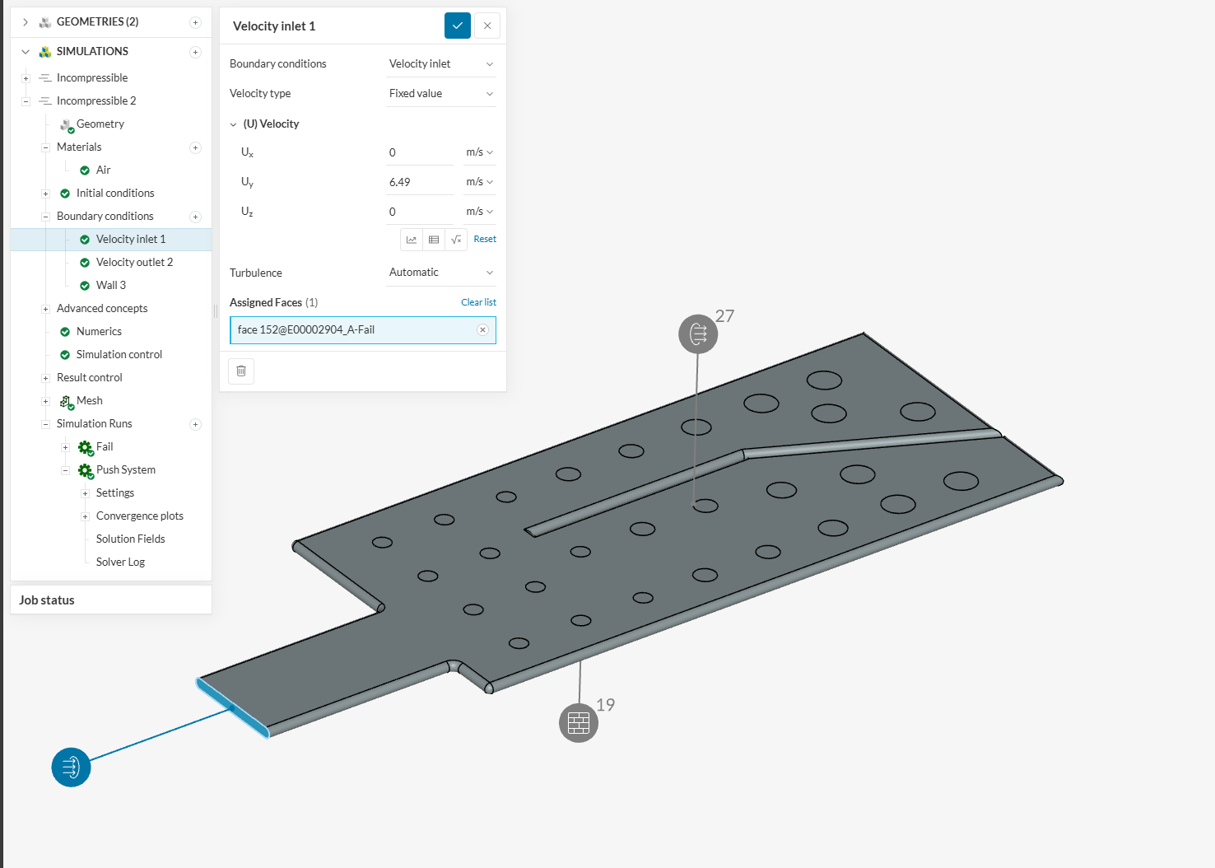Click the Uz velocity input field
This screenshot has width=1215, height=868.
[420, 212]
